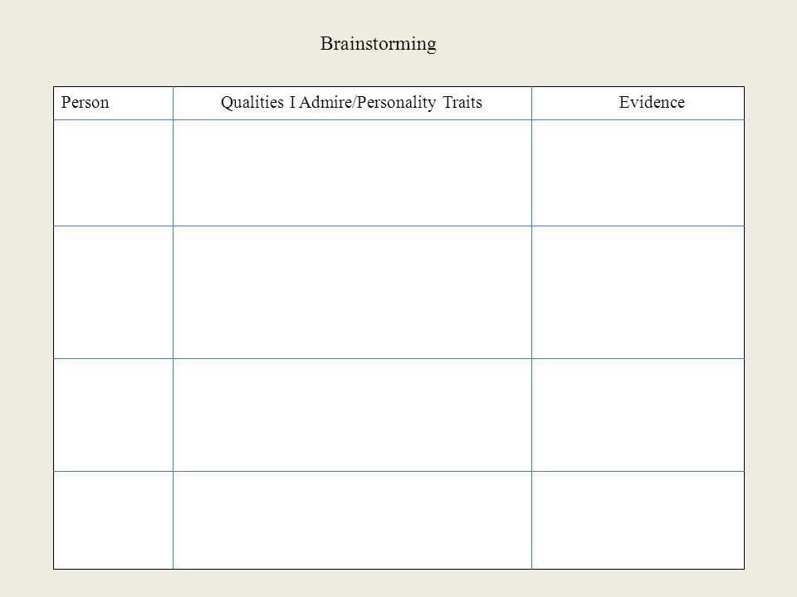Click the first empty Person cell
This screenshot has height=597, width=797.
[114, 173]
